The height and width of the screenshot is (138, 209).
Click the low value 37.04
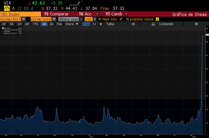[x=91, y=8]
